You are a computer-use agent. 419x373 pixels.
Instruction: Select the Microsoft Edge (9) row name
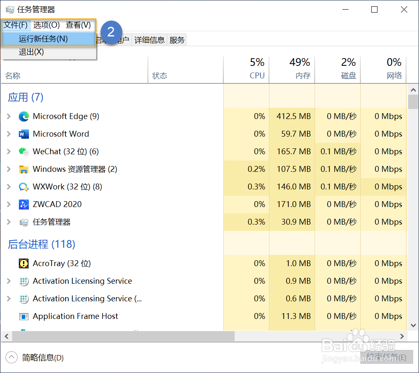(66, 117)
